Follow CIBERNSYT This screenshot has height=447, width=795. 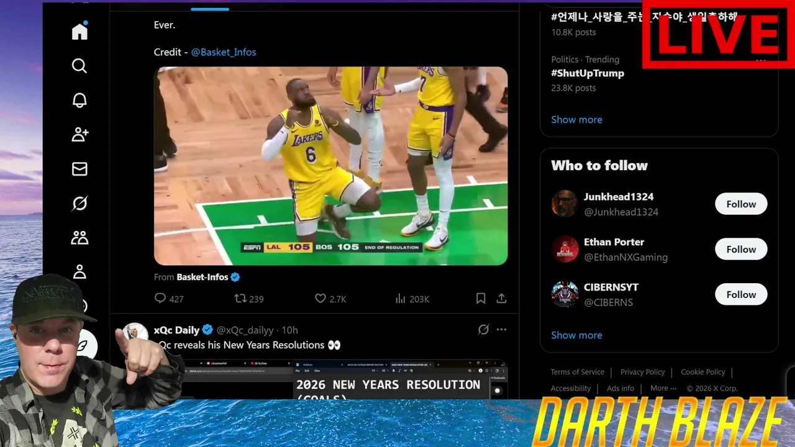pyautogui.click(x=741, y=294)
